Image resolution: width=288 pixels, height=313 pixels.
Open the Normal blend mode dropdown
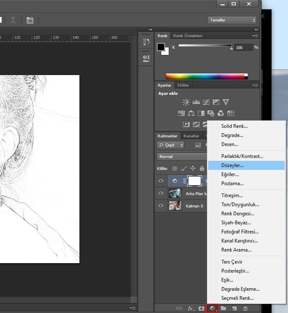(x=182, y=157)
